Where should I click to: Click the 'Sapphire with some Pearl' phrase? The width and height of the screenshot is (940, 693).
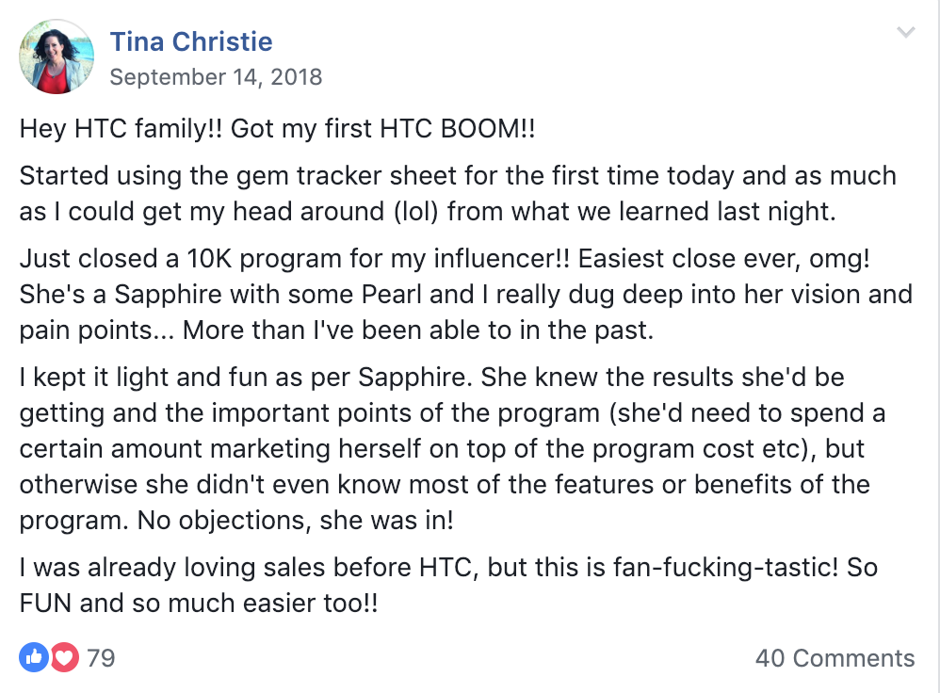268,295
